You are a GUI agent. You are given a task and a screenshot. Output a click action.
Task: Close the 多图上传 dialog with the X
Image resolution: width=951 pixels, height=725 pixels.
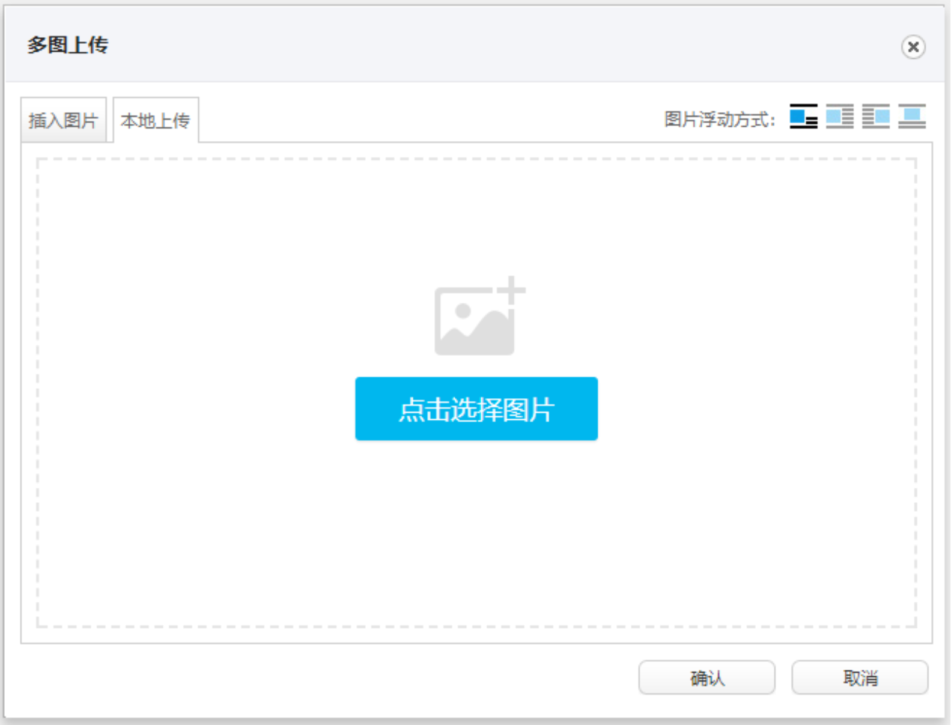913,47
